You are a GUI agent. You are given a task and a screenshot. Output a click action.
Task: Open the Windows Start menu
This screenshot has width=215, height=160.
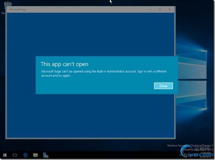tap(5, 155)
